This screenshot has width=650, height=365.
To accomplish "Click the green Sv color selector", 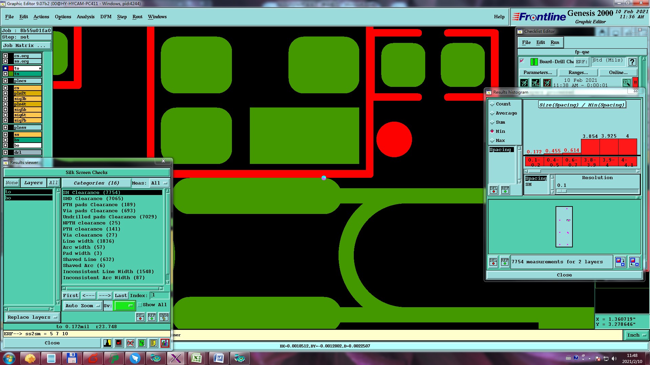I will click(x=125, y=306).
